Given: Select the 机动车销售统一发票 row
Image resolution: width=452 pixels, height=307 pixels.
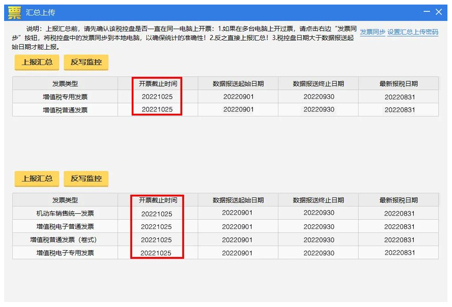Looking at the screenshot, I should pyautogui.click(x=65, y=213).
